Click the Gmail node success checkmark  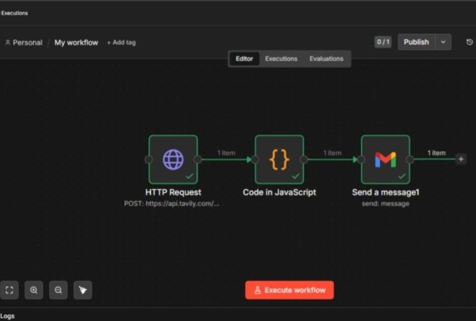402,176
